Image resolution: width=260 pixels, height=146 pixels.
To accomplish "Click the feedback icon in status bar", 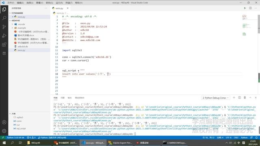I will click(x=251, y=137).
